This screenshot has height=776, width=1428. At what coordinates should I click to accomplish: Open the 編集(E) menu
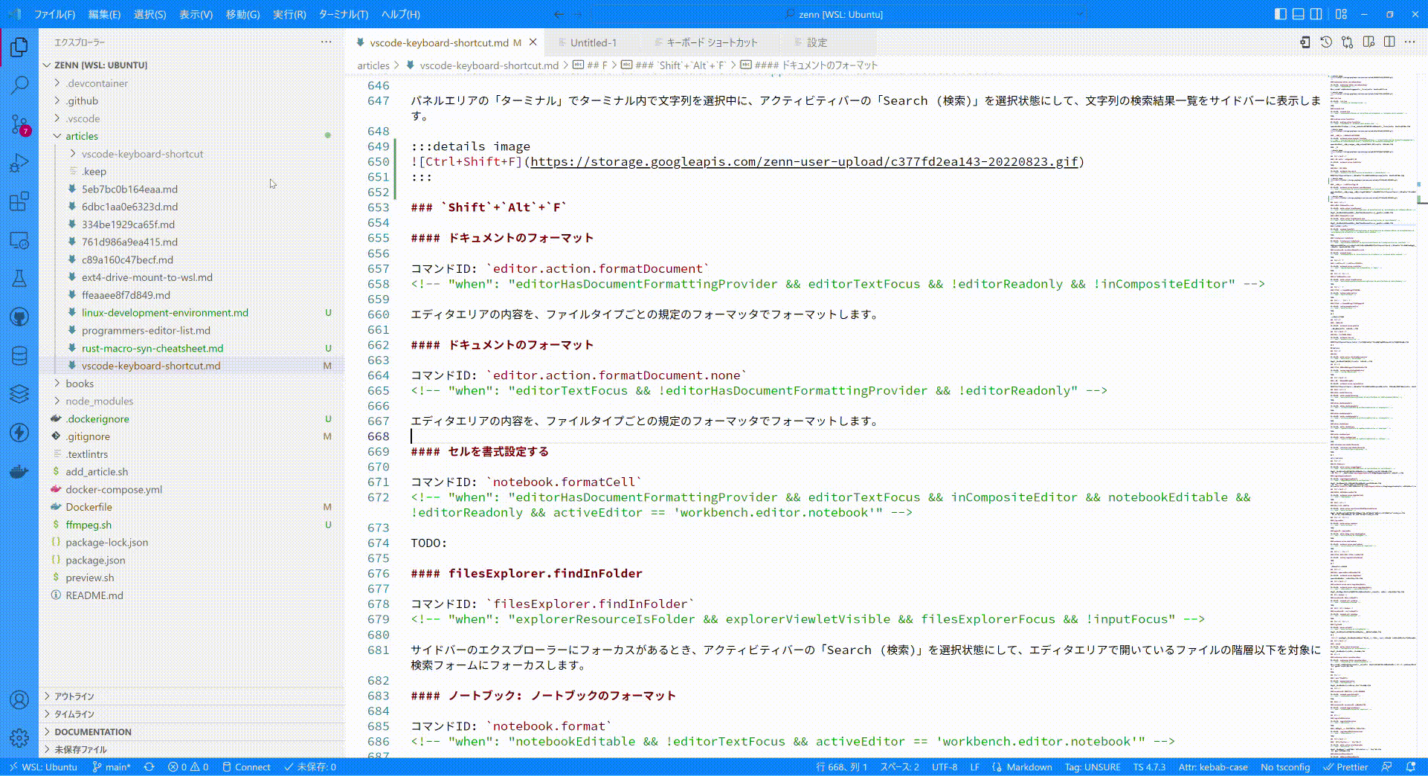coord(104,14)
